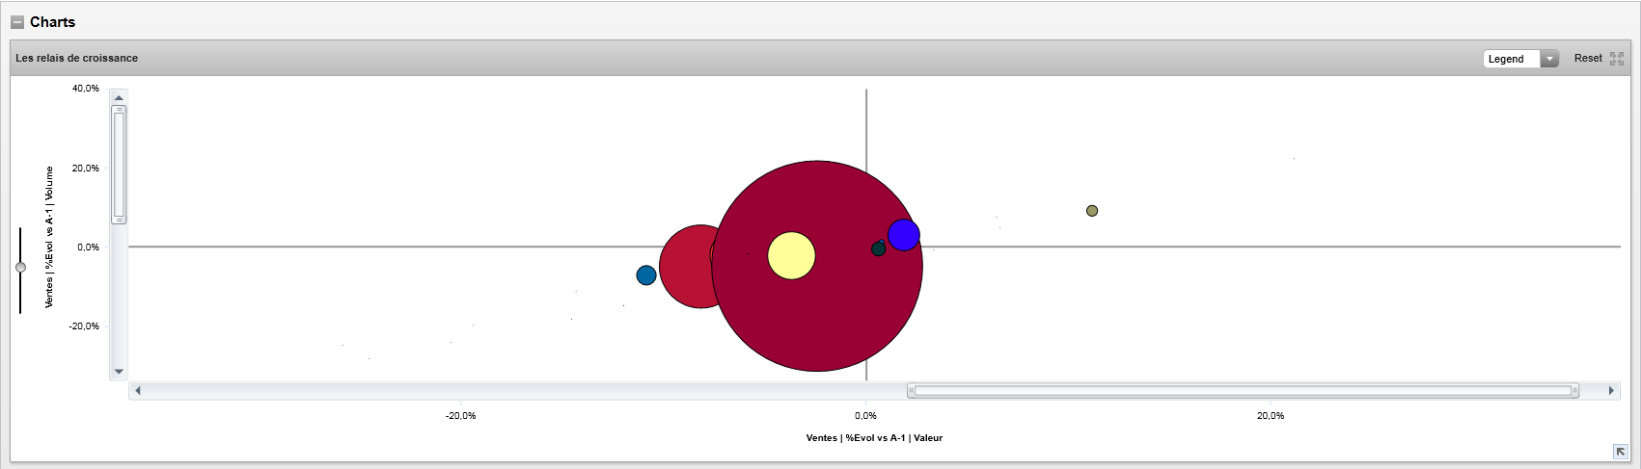Click the 'Les relais de croissance' chart title

point(77,58)
